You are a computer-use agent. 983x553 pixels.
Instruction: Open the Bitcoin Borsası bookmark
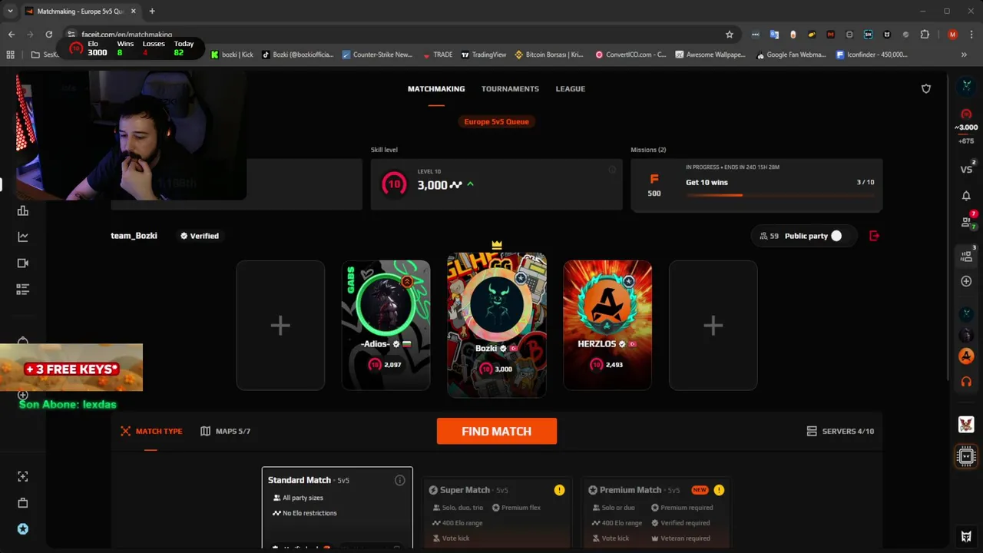tap(549, 55)
